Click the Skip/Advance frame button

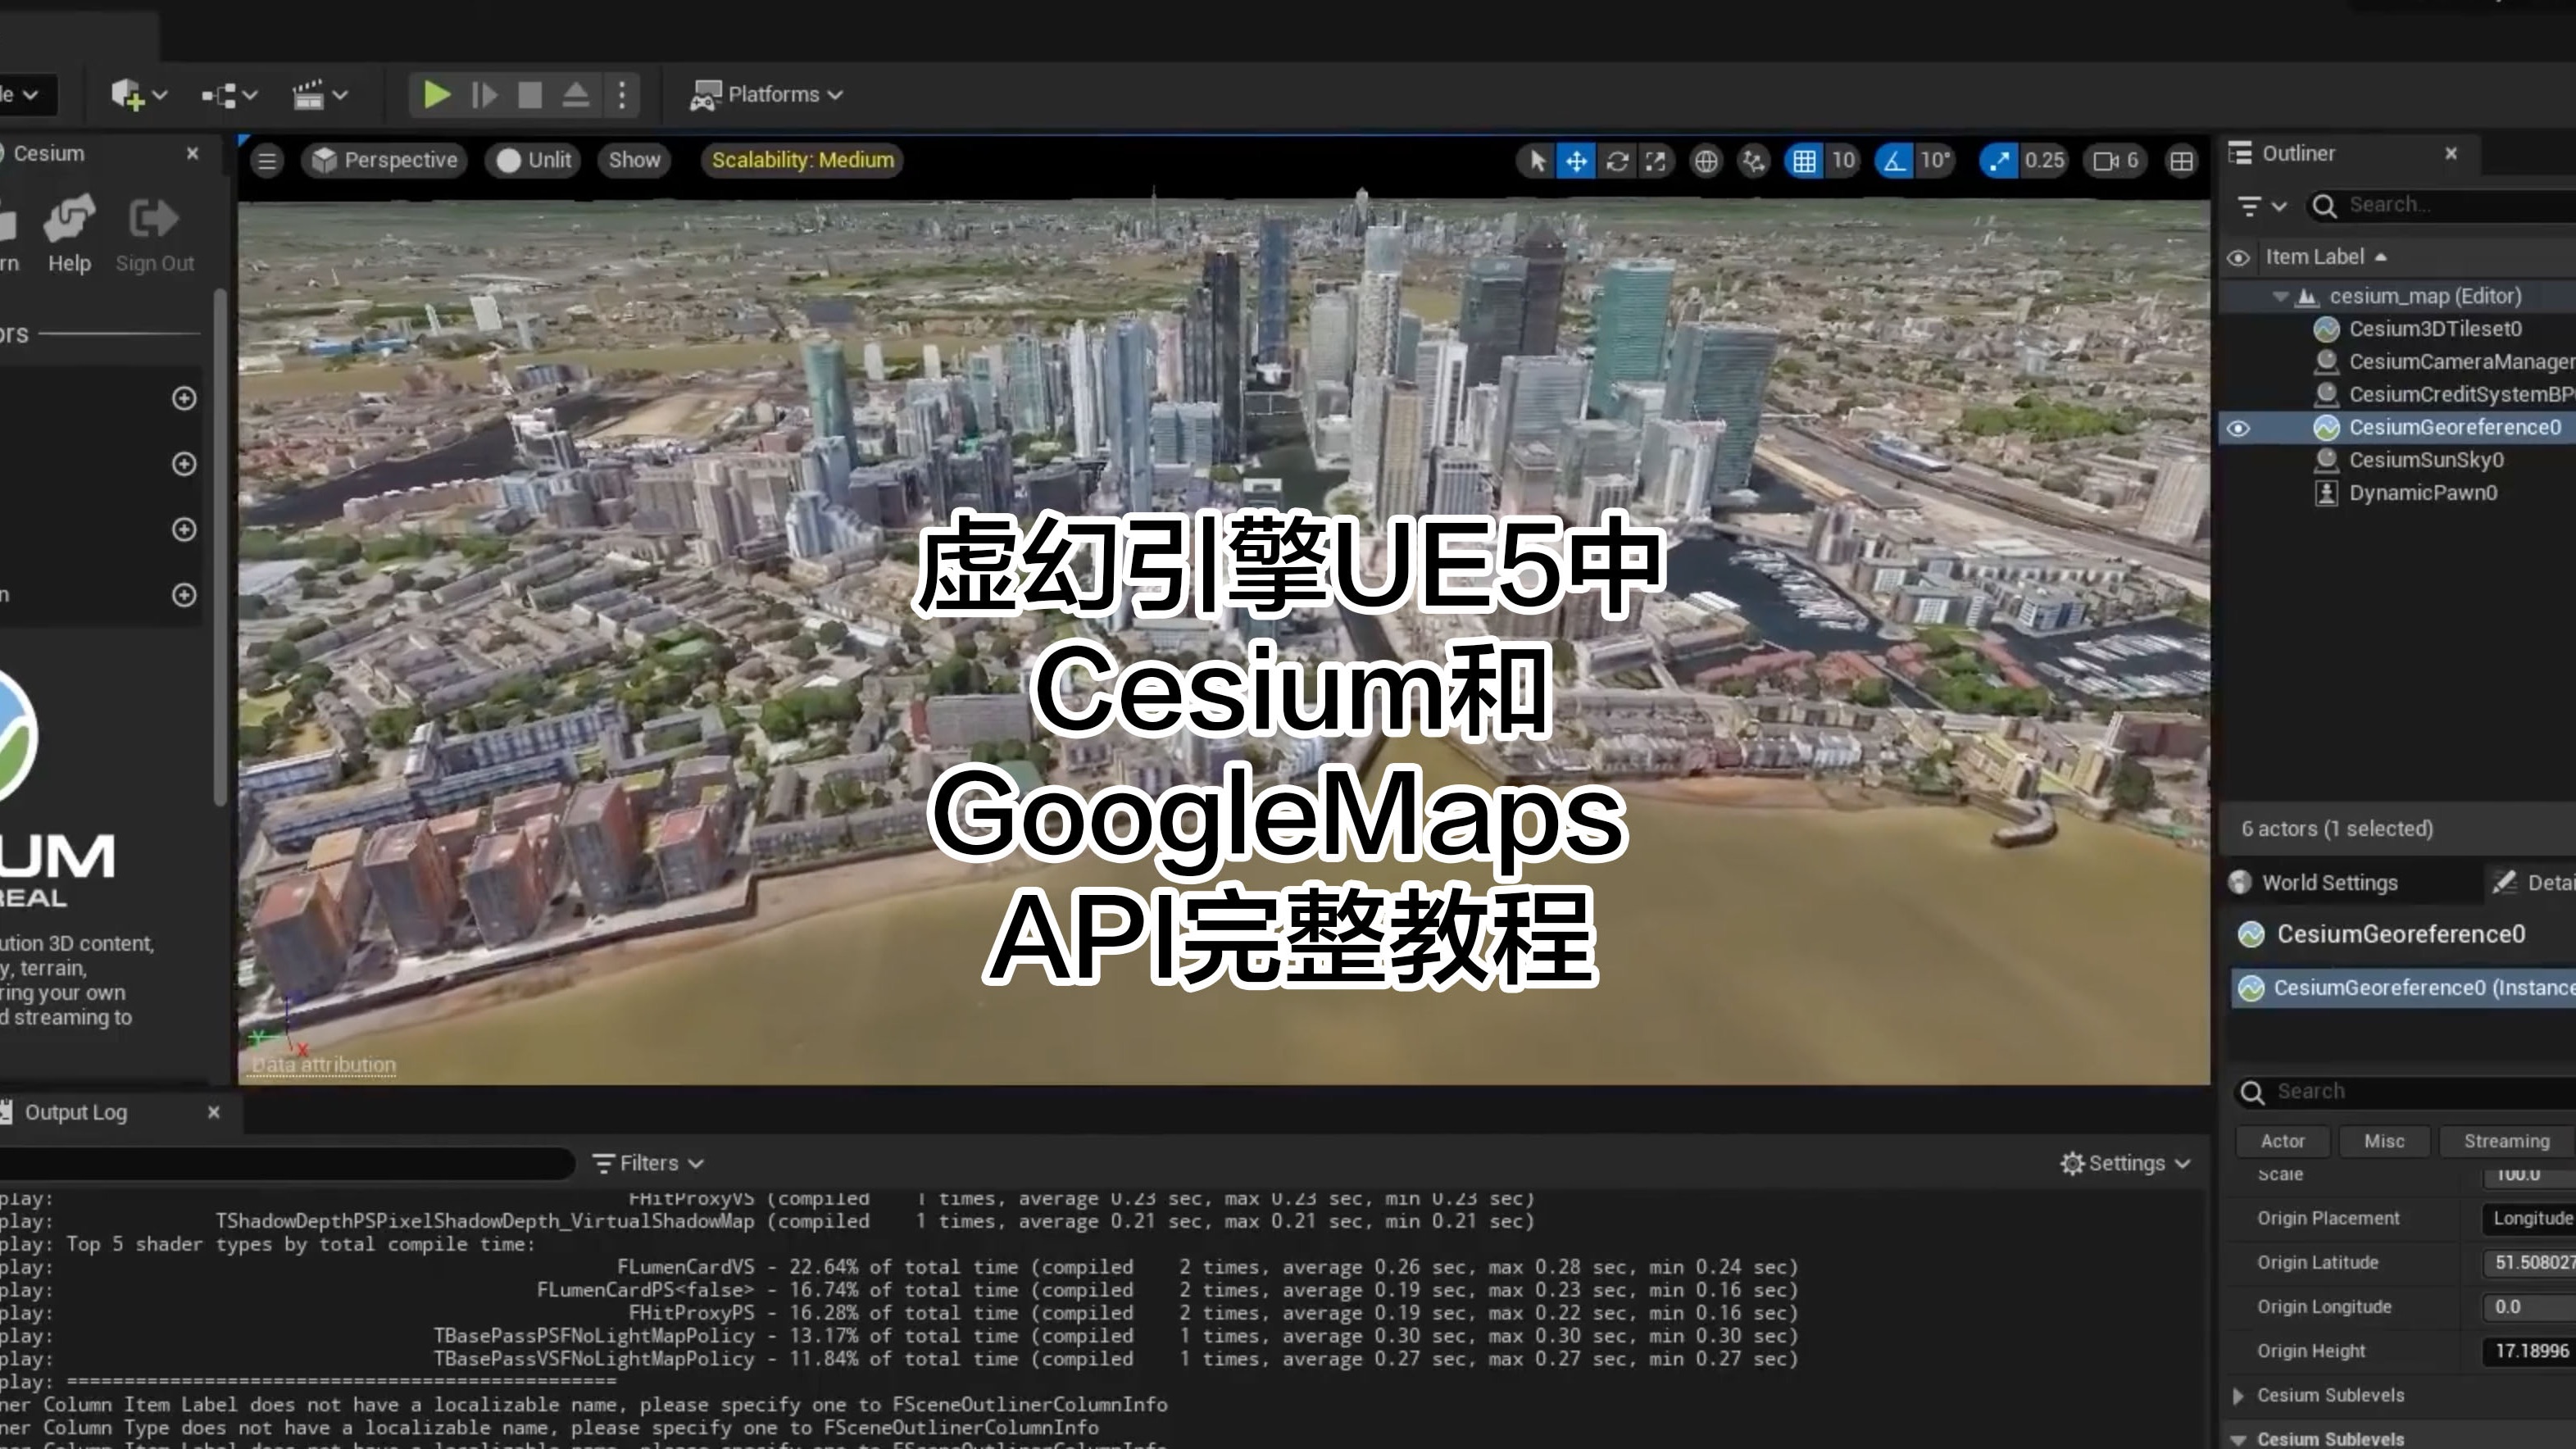coord(485,95)
